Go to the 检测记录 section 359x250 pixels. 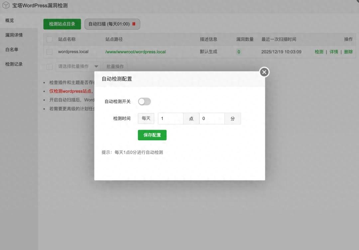13,64
